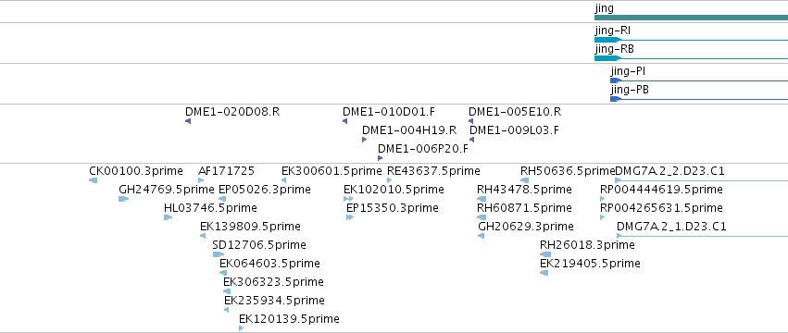
Task: Select the EK300601.5prime EST glyph
Action: [284, 180]
